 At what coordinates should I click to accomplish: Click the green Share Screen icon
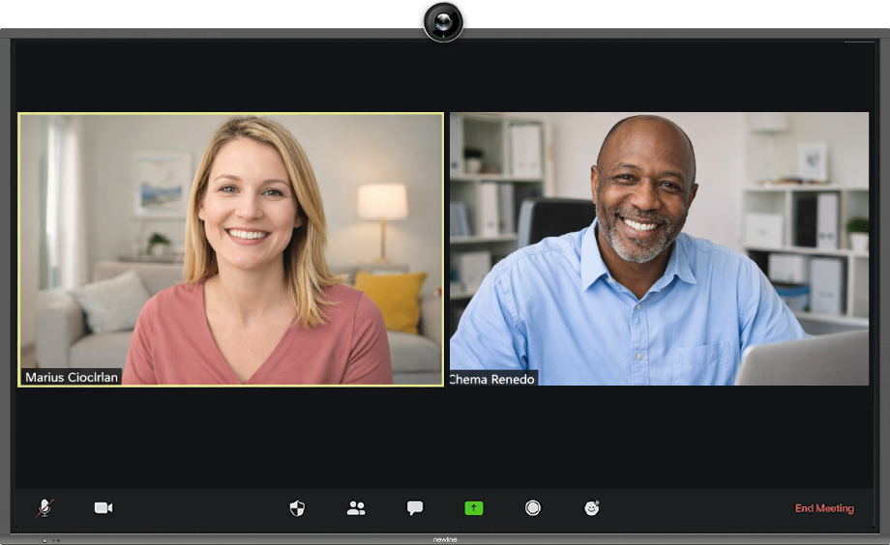(473, 508)
